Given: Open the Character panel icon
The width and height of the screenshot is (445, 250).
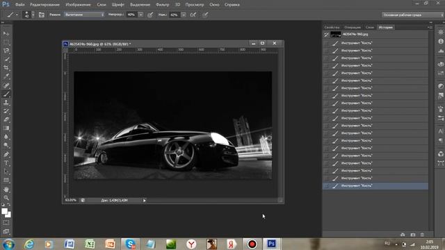Looking at the screenshot, I should [x=440, y=131].
